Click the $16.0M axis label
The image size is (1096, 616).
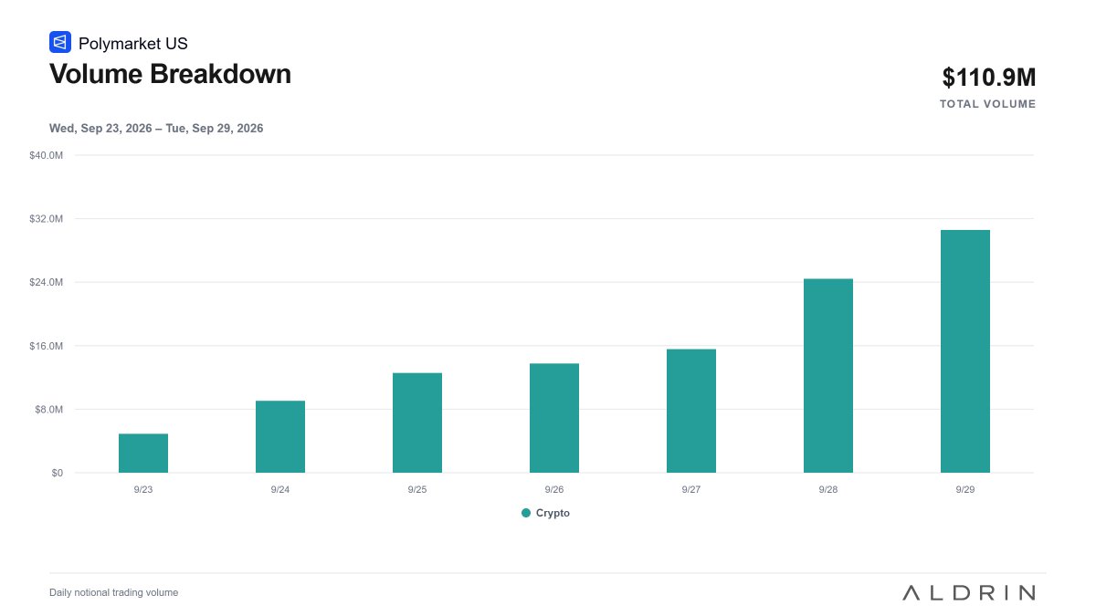pos(46,346)
